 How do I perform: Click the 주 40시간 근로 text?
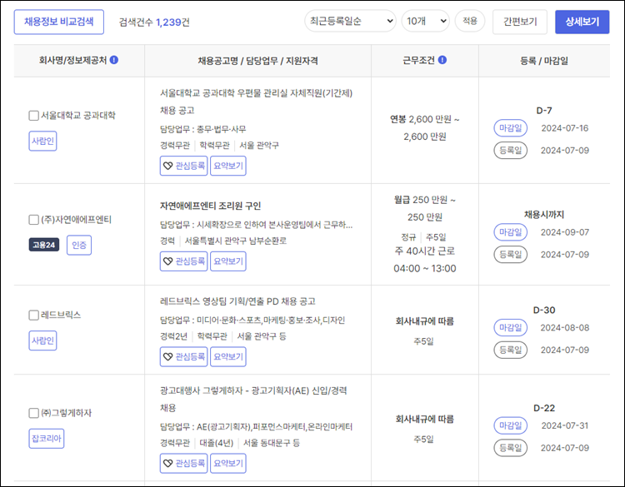[x=425, y=251]
